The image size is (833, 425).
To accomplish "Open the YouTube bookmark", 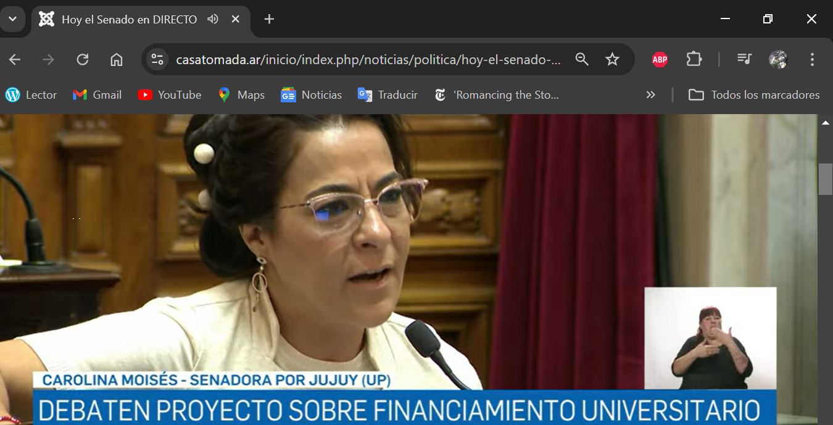I will 170,95.
